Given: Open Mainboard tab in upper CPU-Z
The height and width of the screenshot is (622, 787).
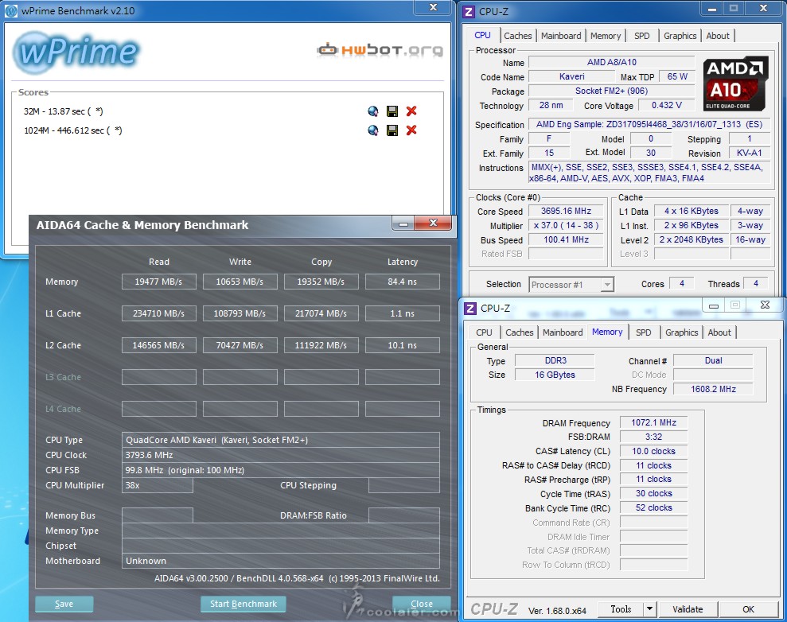Looking at the screenshot, I should 561,36.
